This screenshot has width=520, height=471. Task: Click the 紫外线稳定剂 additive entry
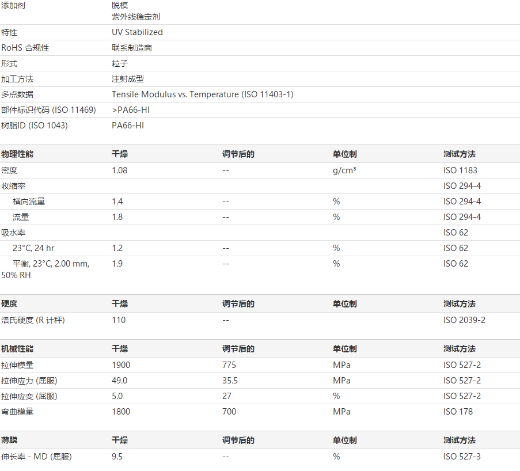click(136, 17)
